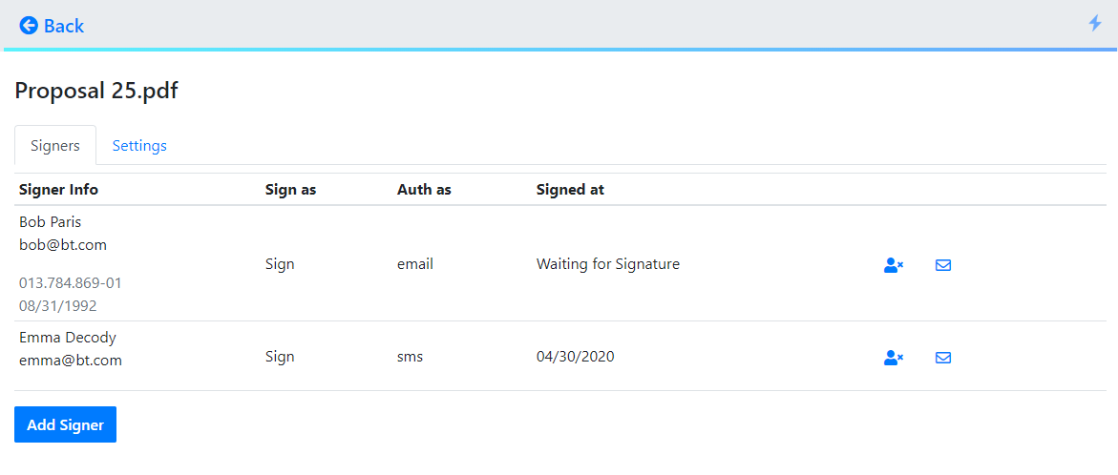Click the Auth as column header

pyautogui.click(x=424, y=189)
